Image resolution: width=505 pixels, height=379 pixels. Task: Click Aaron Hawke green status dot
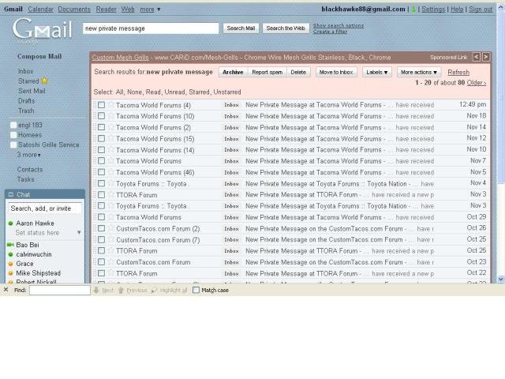click(x=10, y=223)
